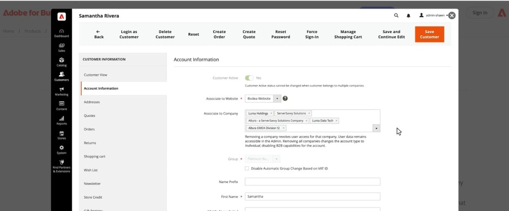
Task: Click the website help question mark icon
Action: click(x=285, y=98)
